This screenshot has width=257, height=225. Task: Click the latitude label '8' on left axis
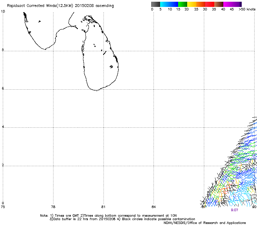[3, 50]
